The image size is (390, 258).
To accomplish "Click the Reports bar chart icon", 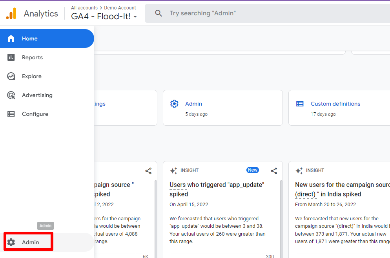I will pyautogui.click(x=11, y=57).
